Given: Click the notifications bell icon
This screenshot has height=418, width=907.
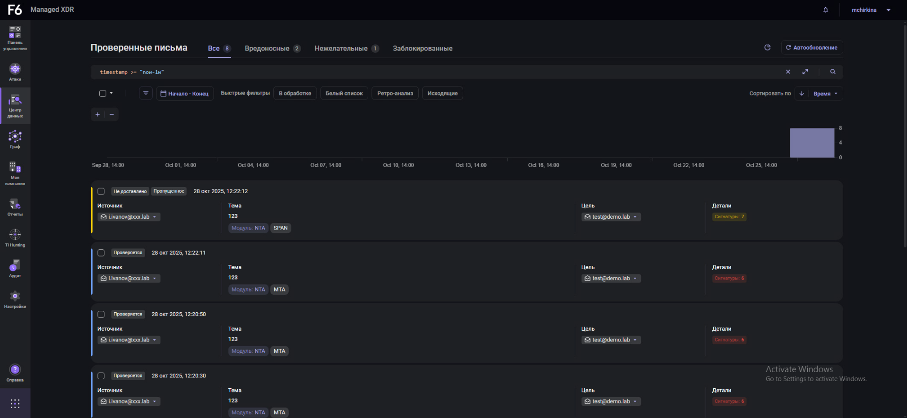Looking at the screenshot, I should pos(826,10).
